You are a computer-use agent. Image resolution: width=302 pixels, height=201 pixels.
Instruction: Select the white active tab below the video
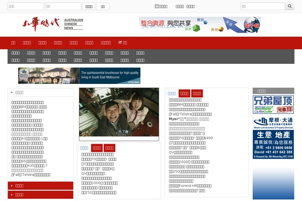pyautogui.click(x=84, y=148)
